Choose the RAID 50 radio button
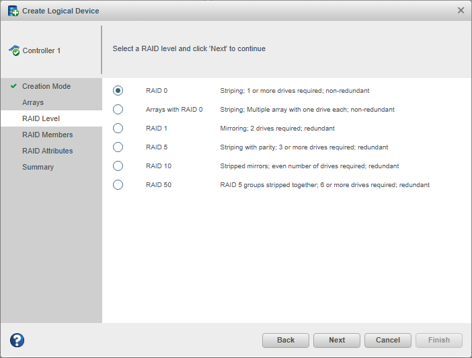Screen dimensions: 472x358 click(118, 184)
